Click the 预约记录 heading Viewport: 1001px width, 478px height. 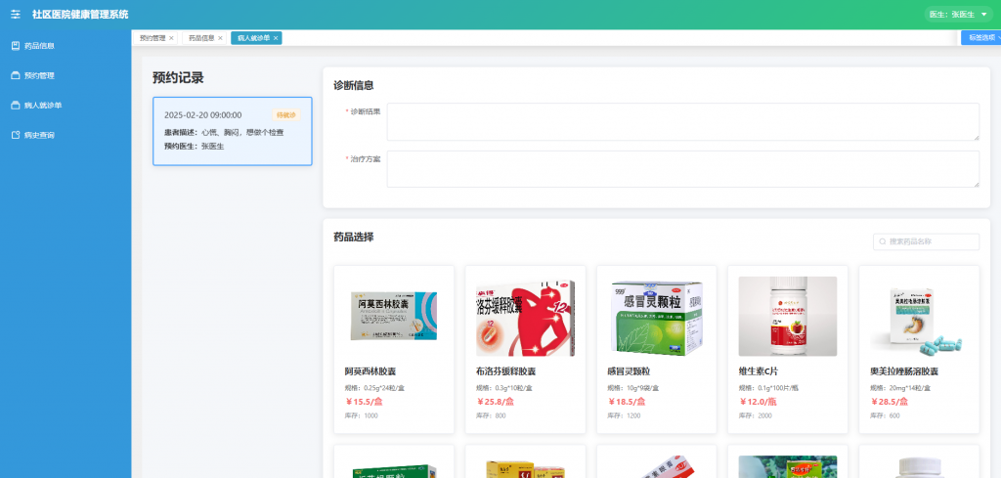coord(178,78)
